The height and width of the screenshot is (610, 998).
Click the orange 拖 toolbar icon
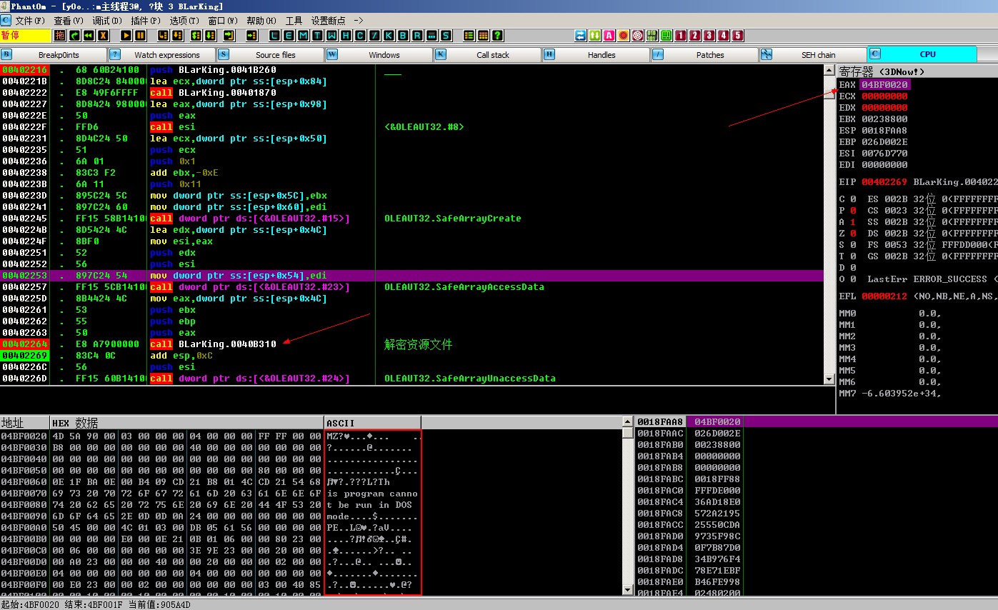pyautogui.click(x=60, y=36)
